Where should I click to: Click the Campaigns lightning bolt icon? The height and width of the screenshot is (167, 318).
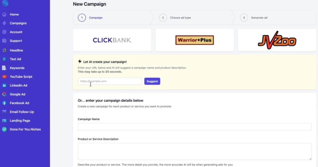4,23
